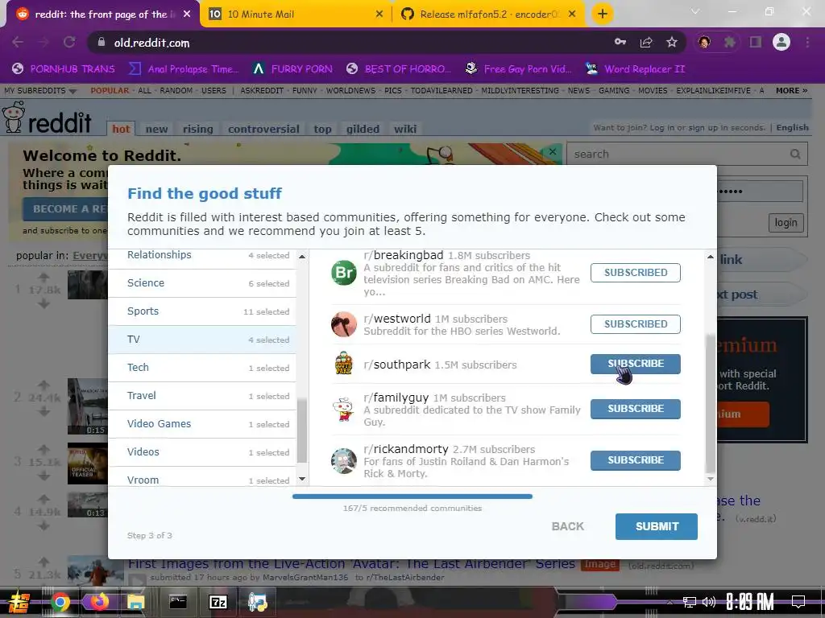Open the extensions puzzle icon
The height and width of the screenshot is (618, 825).
(730, 42)
